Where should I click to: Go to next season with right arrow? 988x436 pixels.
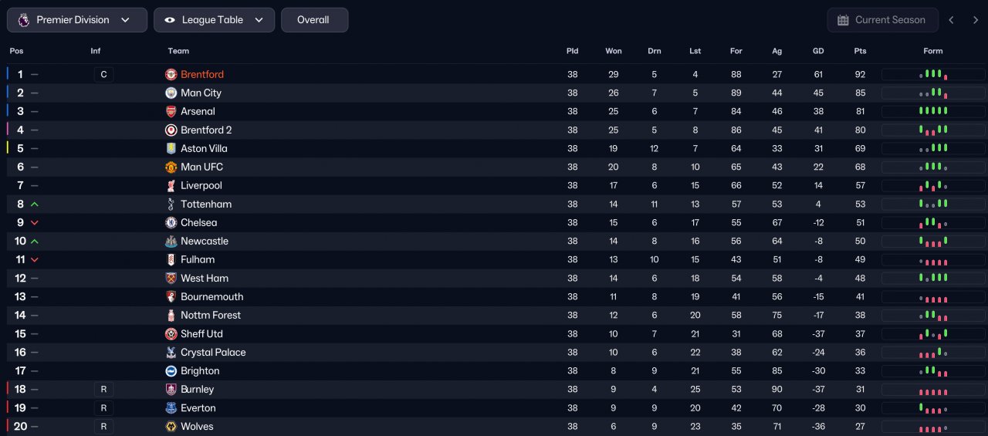[976, 20]
